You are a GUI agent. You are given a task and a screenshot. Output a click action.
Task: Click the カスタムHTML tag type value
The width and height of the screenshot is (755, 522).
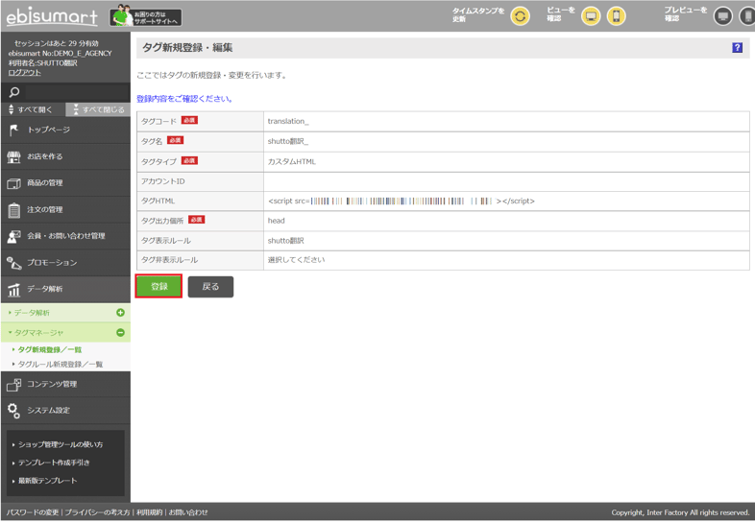[x=292, y=161]
